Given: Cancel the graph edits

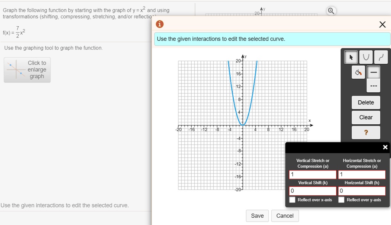Looking at the screenshot, I should pos(285,216).
